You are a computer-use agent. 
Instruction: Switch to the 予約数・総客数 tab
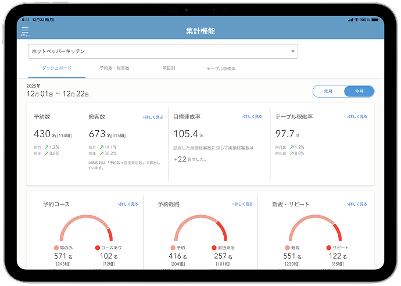point(114,68)
